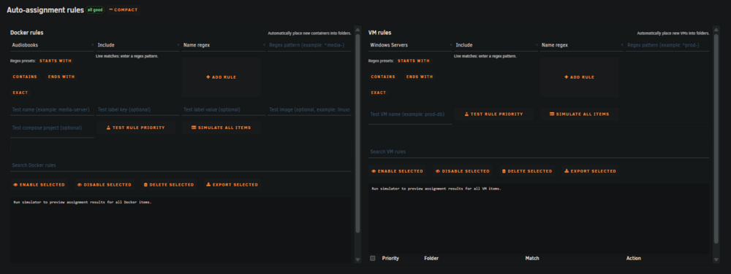This screenshot has width=731, height=274.
Task: Enable Selected VM rules
Action: pyautogui.click(x=397, y=171)
